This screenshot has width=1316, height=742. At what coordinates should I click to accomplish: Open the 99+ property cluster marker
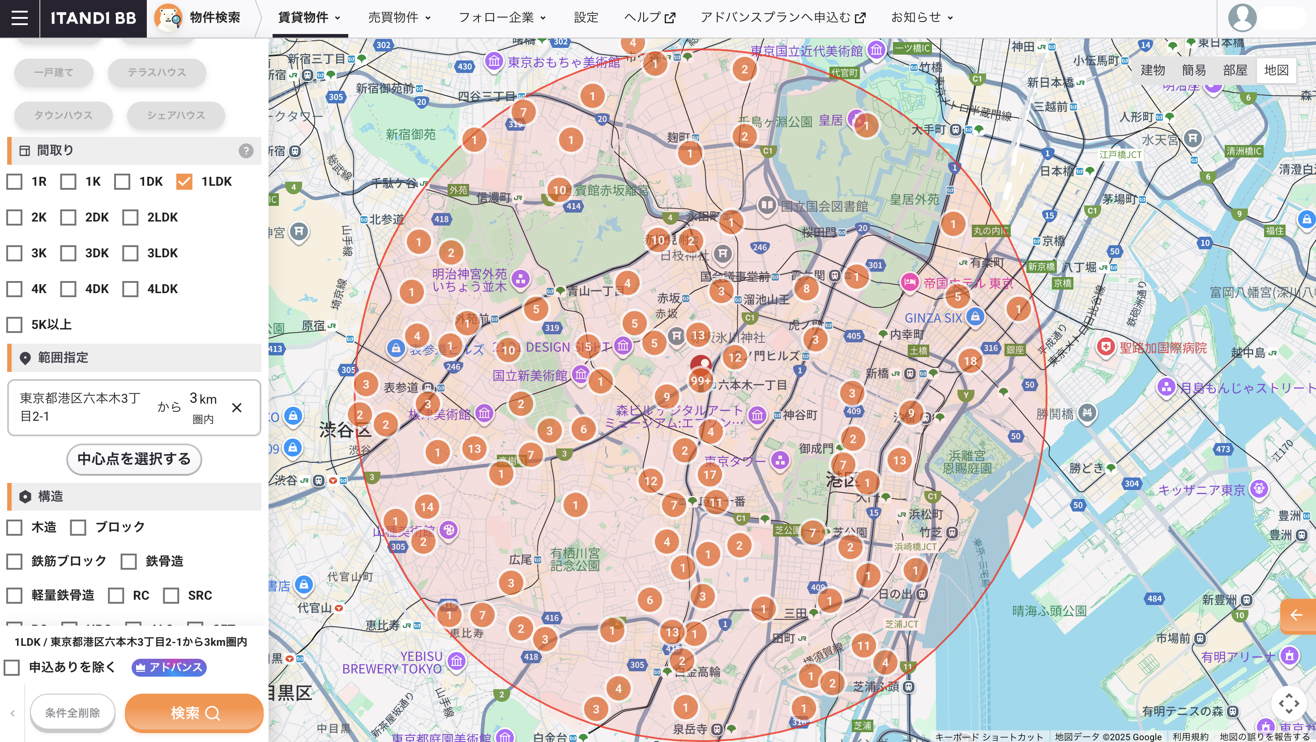[x=701, y=380]
